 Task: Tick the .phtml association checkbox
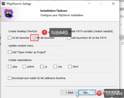(24, 66)
